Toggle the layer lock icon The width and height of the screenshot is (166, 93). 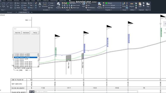point(66,3)
